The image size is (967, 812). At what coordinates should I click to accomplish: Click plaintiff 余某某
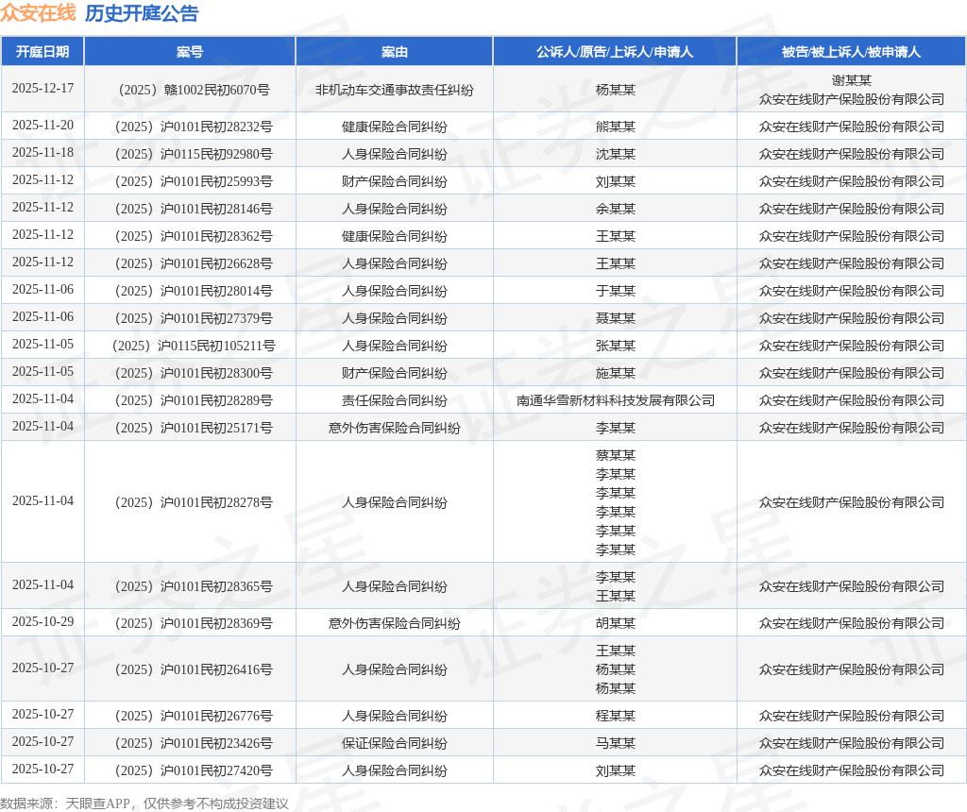(x=616, y=209)
